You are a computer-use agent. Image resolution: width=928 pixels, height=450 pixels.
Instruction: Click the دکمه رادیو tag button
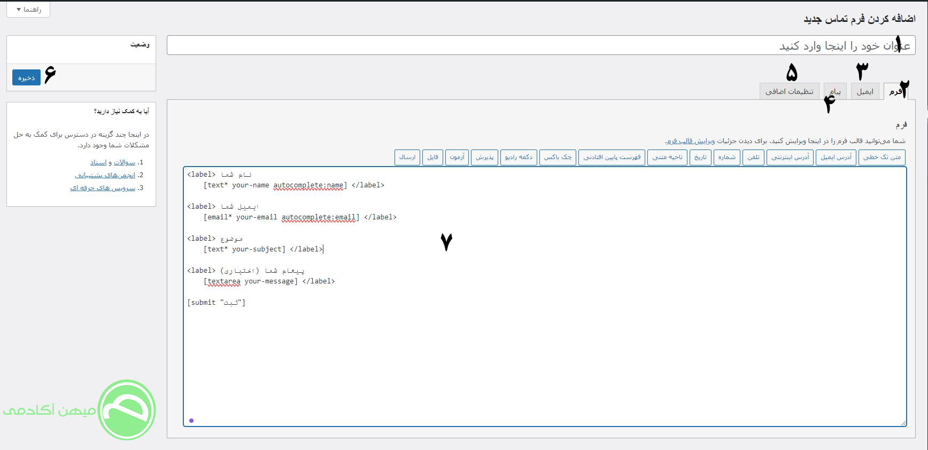(519, 157)
